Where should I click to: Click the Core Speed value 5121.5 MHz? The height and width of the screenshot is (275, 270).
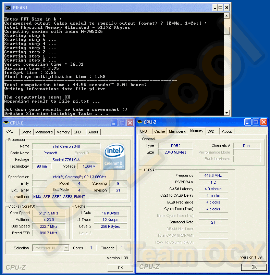coord(49,213)
